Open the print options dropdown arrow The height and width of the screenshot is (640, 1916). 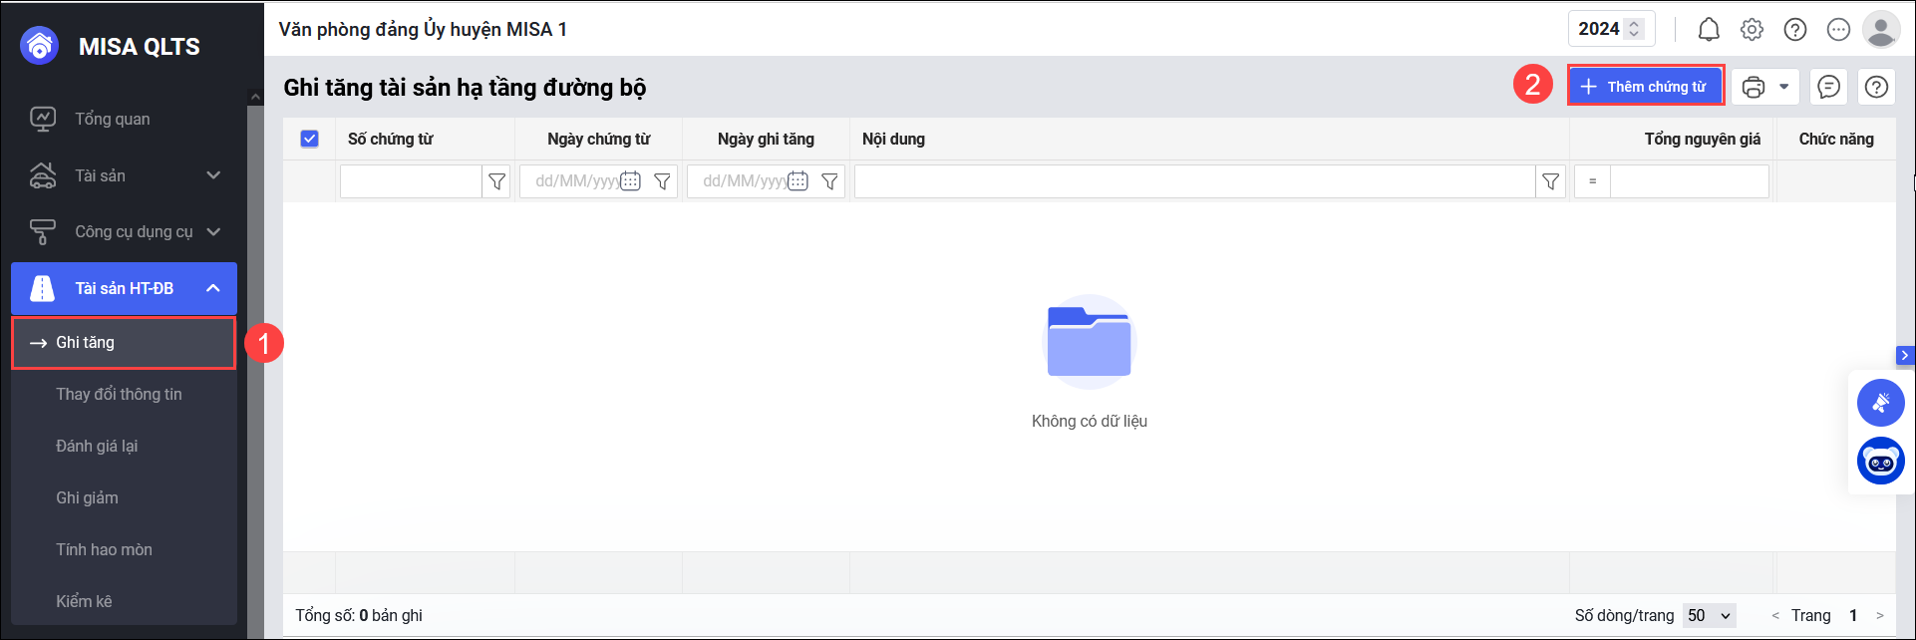[x=1783, y=87]
